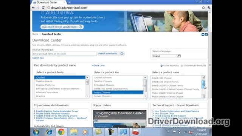Image resolution: width=242 pixels, height=136 pixels.
Task: Reload the page with the refresh icon
Action: click(43, 8)
